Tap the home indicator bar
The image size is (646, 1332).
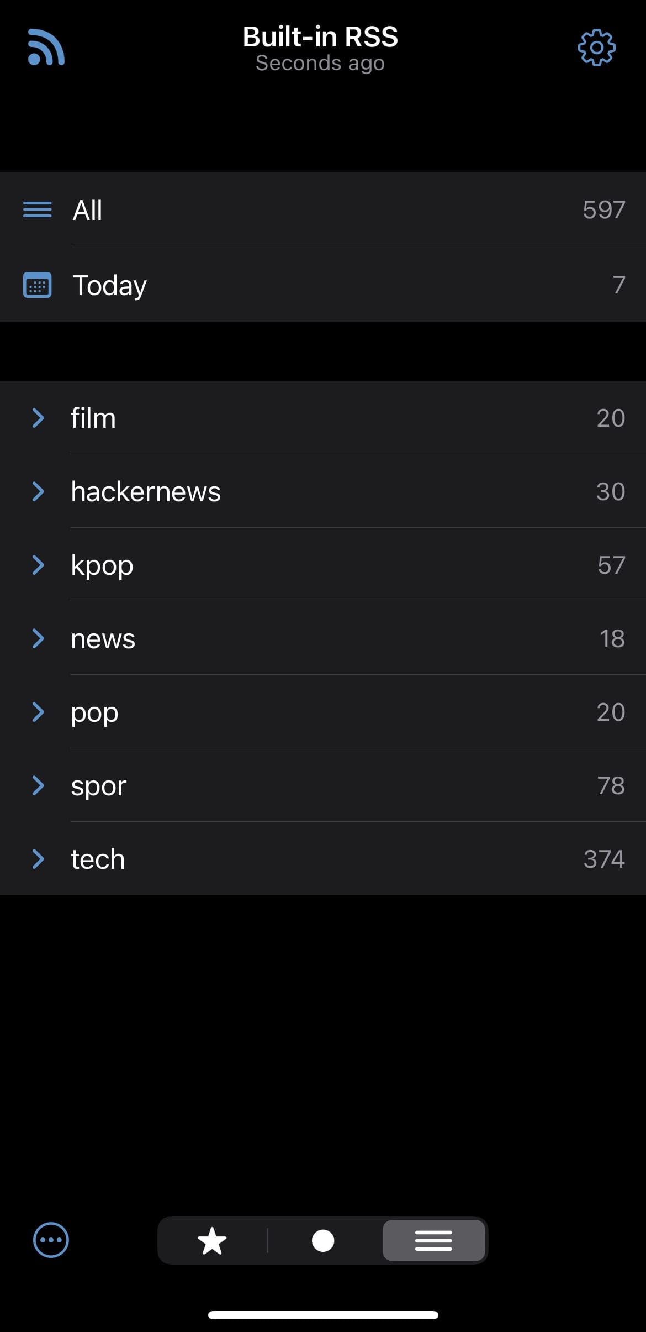coord(323,1315)
